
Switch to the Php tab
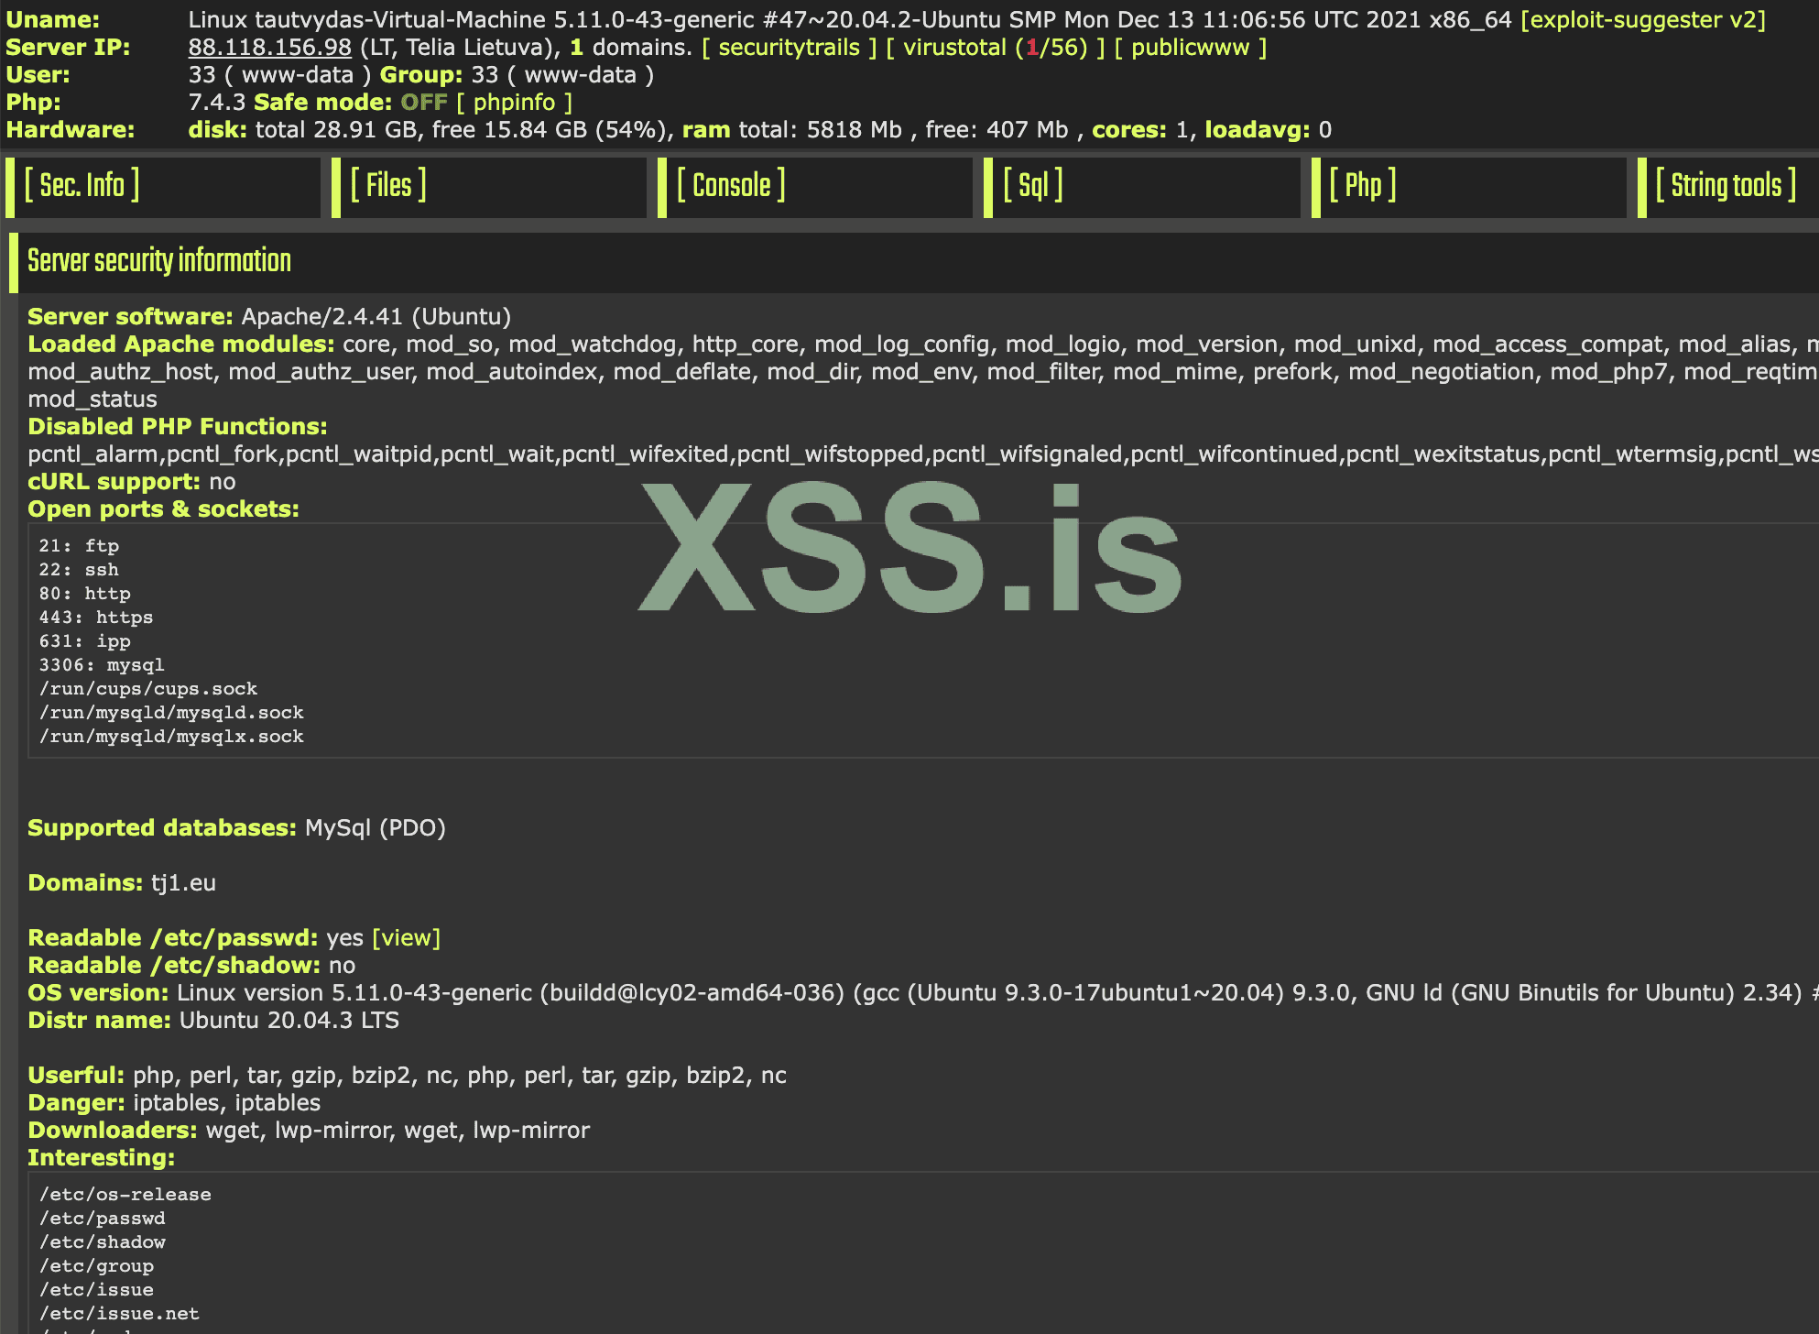(1363, 186)
